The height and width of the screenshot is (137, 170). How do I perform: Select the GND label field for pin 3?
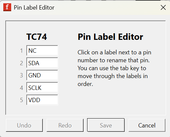[42, 75]
